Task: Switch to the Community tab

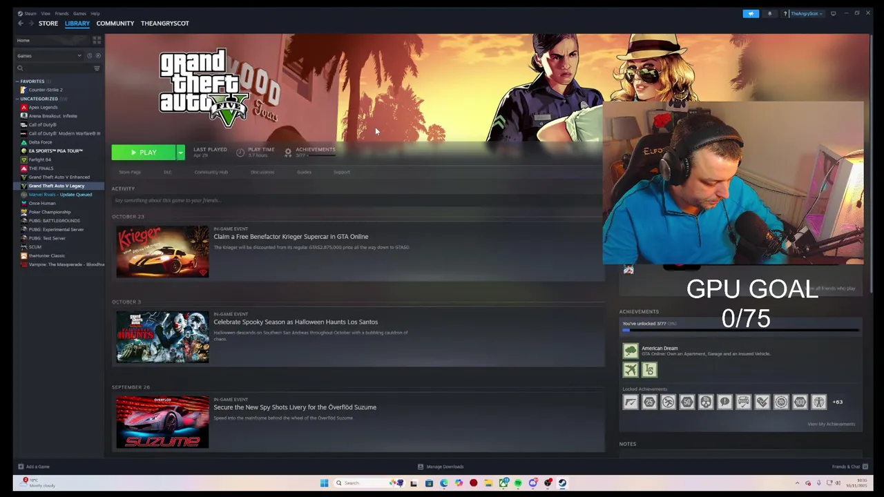Action: 115,23
